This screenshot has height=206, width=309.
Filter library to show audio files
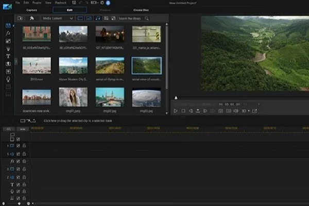[x=98, y=18]
